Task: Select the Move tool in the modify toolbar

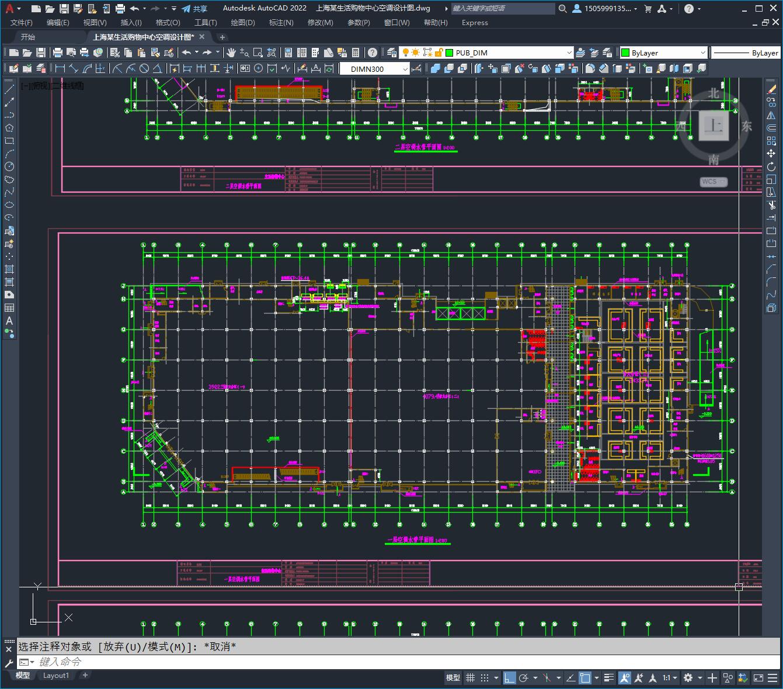Action: pyautogui.click(x=771, y=154)
